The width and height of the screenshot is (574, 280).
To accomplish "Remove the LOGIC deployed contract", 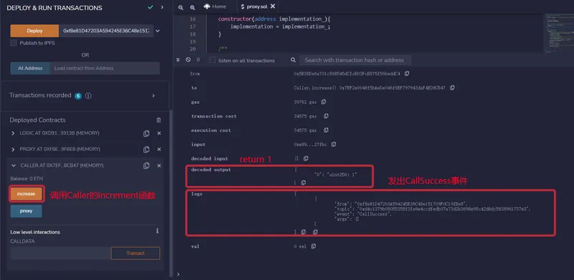I will [159, 133].
